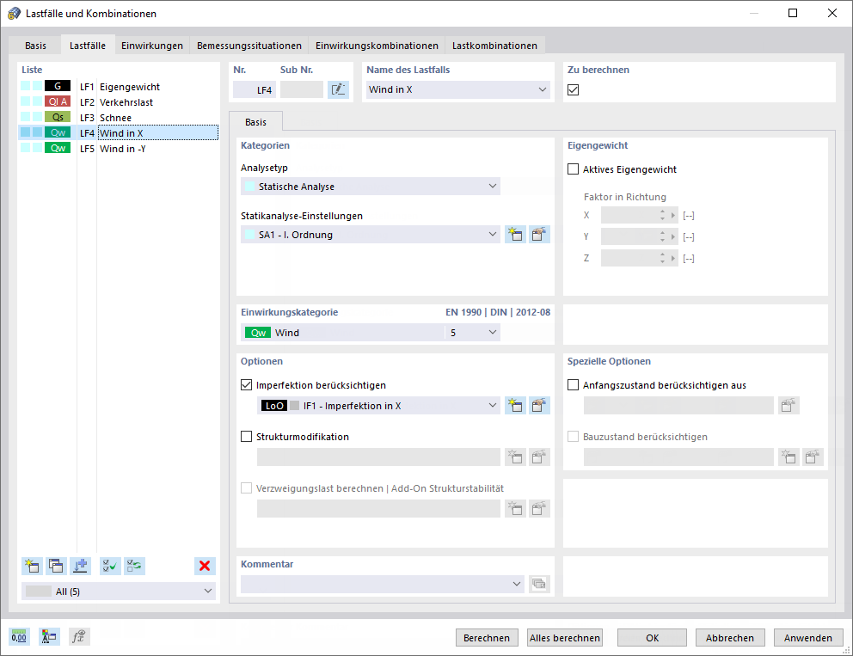Viewport: 853px width, 656px height.
Task: Toggle the Strukturmodifikation checkbox
Action: pyautogui.click(x=247, y=437)
